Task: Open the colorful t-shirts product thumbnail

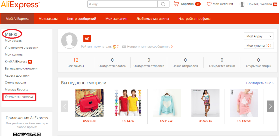Action: pyautogui.click(x=128, y=103)
